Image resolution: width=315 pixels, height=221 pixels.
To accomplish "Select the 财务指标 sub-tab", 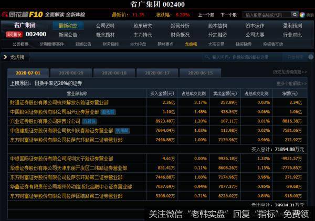I will coord(110,44).
